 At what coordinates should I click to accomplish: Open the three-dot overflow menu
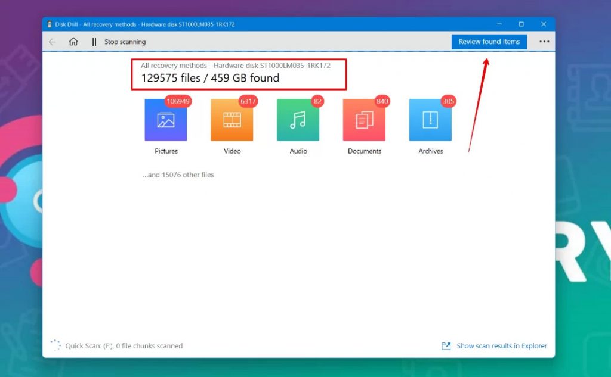pyautogui.click(x=544, y=42)
